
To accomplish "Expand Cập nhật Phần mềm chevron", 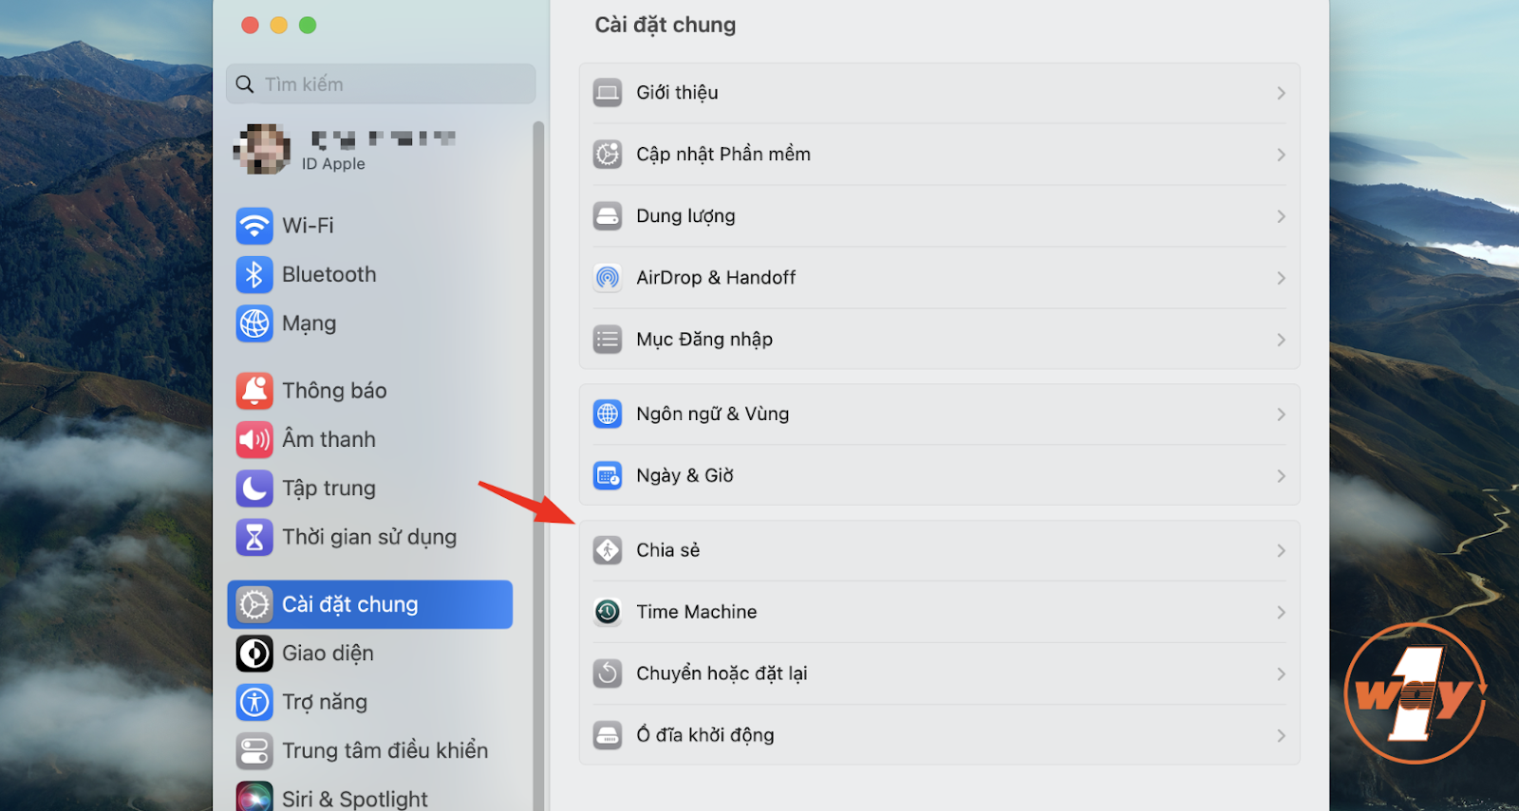I will (1281, 155).
